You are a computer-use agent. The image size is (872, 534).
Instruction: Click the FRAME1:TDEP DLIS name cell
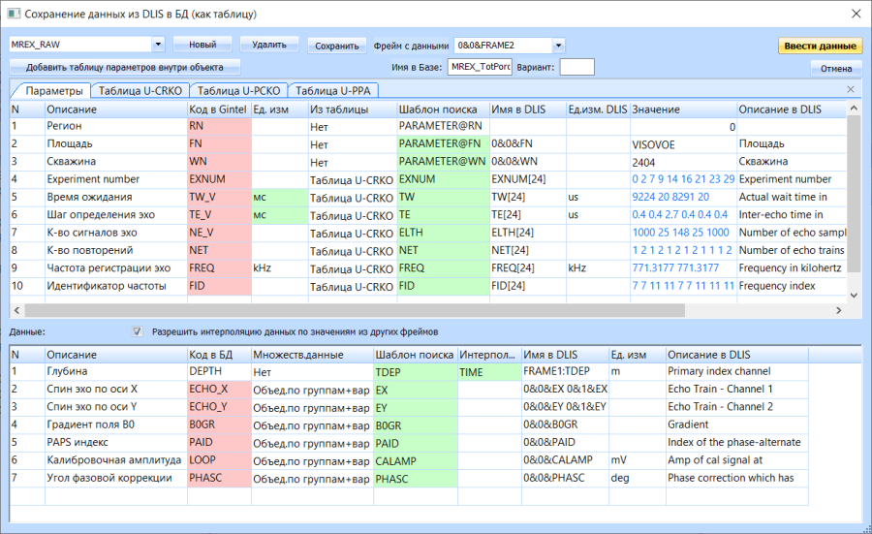coord(565,371)
